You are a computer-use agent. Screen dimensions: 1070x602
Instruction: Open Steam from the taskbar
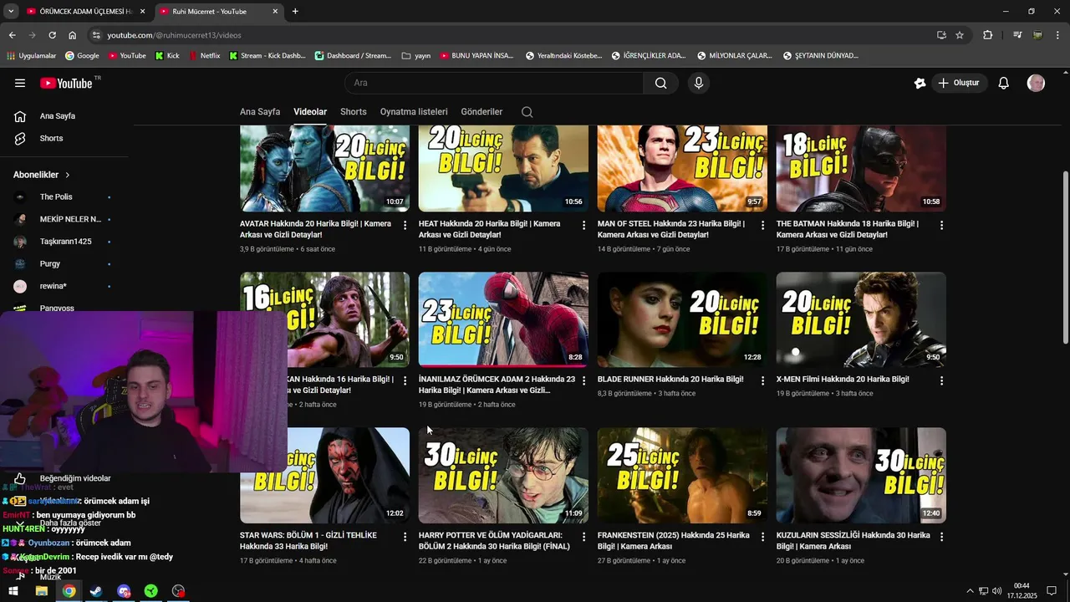point(96,591)
